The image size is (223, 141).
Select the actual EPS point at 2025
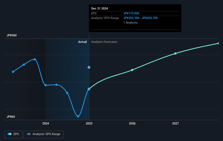click(x=89, y=89)
